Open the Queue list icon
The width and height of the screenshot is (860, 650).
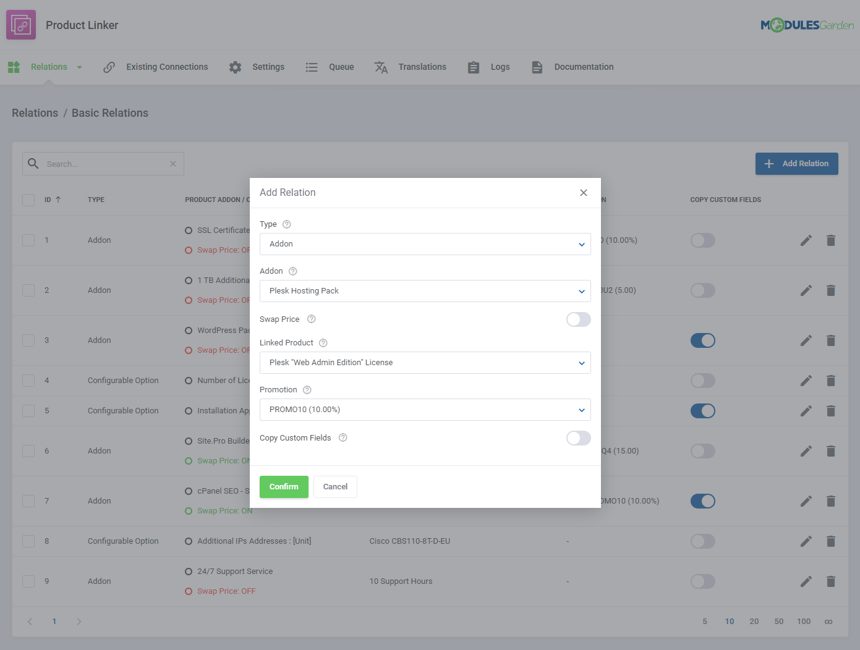click(x=312, y=67)
